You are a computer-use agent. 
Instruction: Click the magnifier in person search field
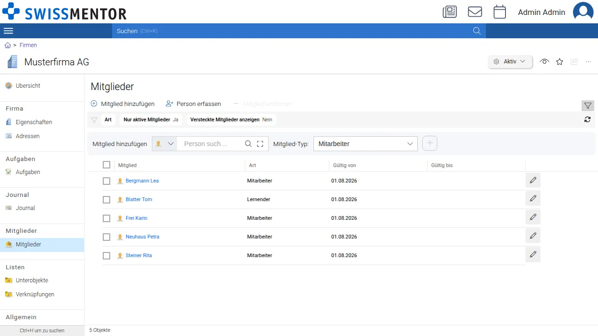pos(249,144)
